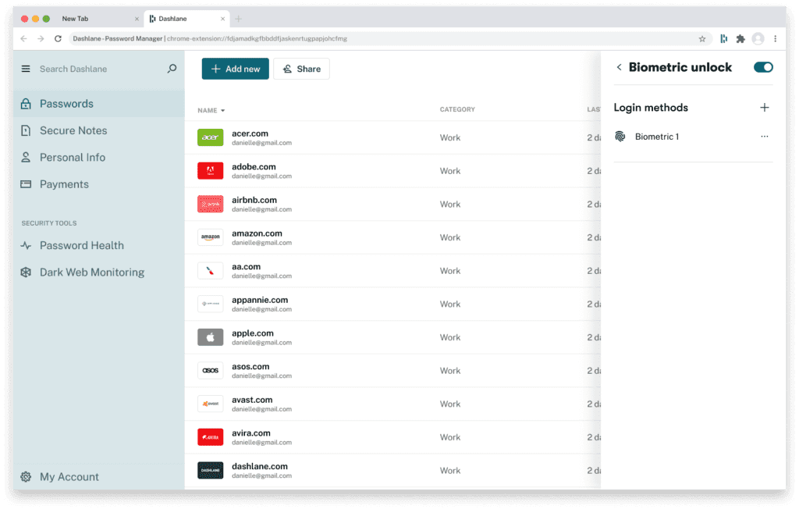Open acer.com logo thumbnail
This screenshot has height=509, width=799.
[211, 137]
